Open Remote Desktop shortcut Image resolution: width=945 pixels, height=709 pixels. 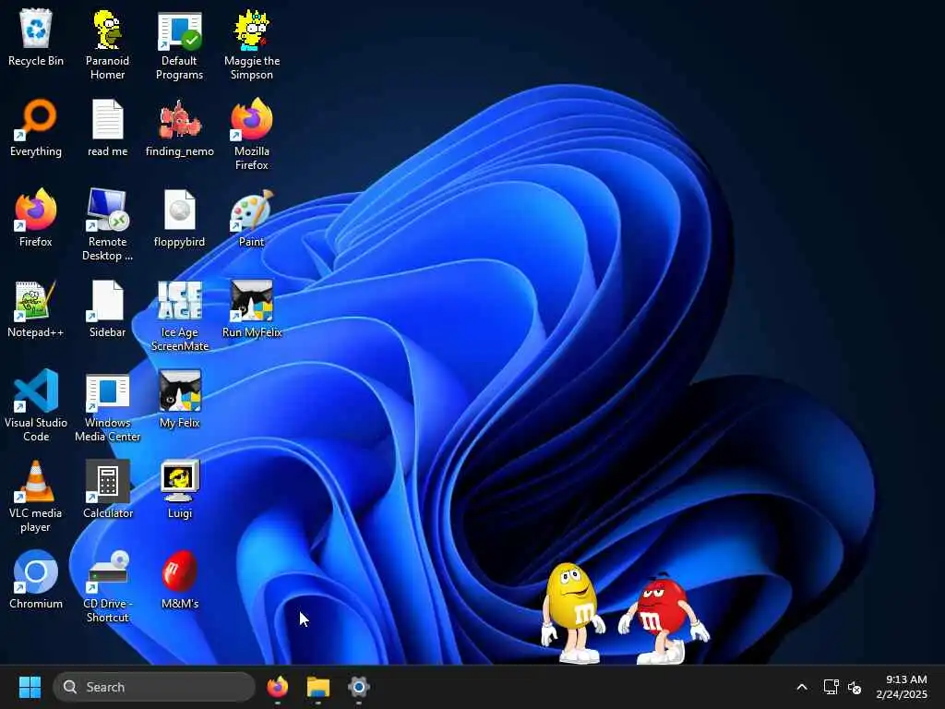click(x=107, y=225)
